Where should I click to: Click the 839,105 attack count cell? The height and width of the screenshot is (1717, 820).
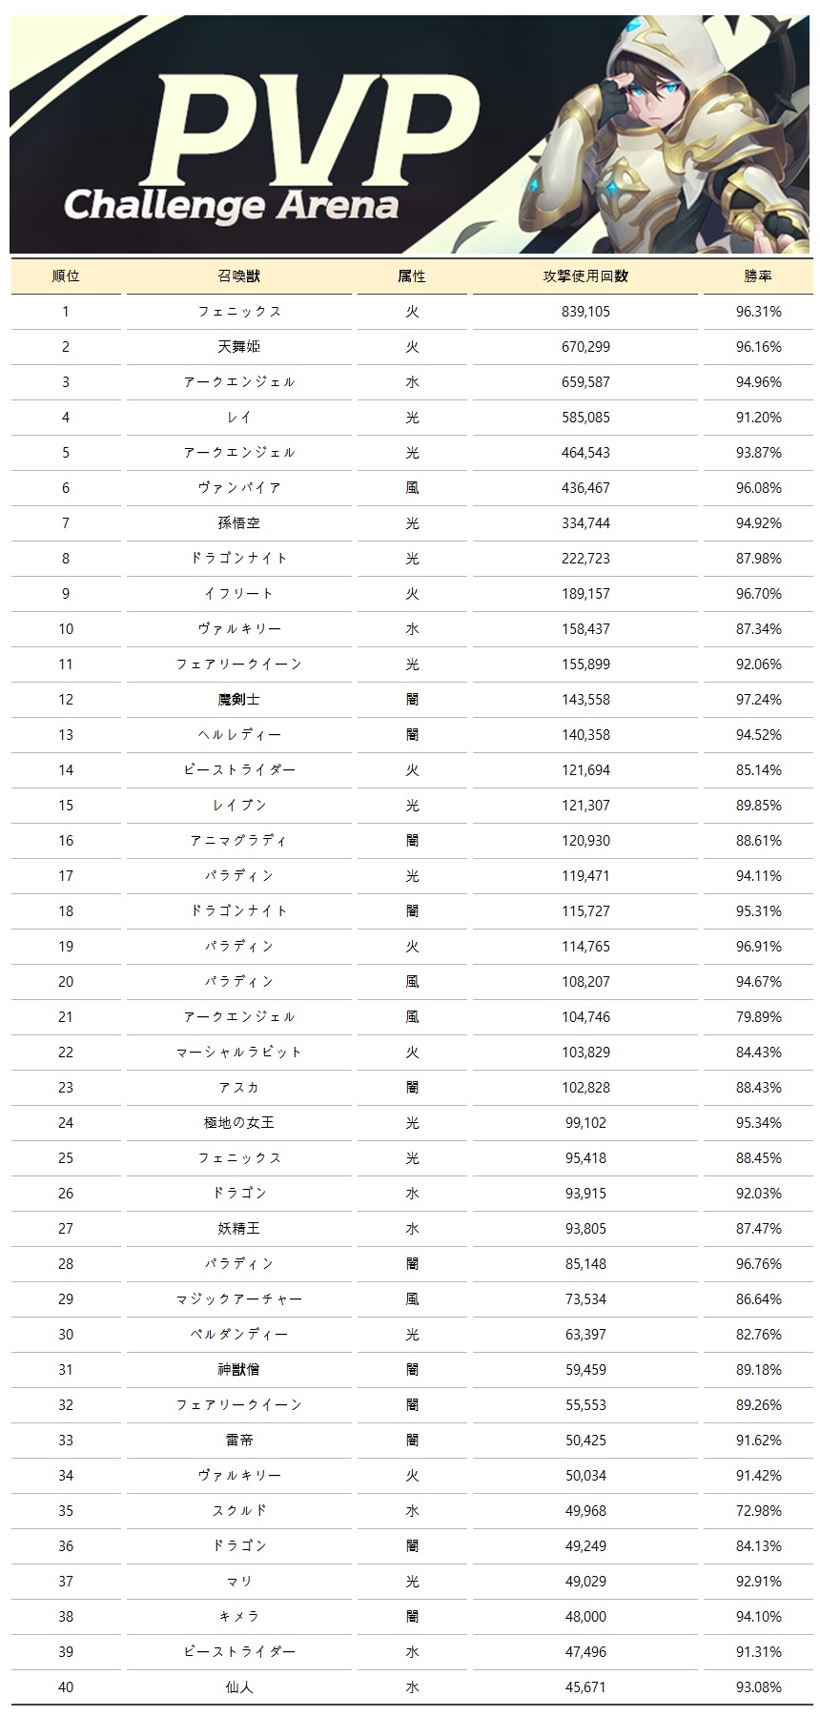coord(585,312)
